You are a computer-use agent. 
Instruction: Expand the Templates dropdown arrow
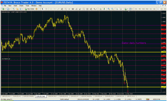[132, 9]
